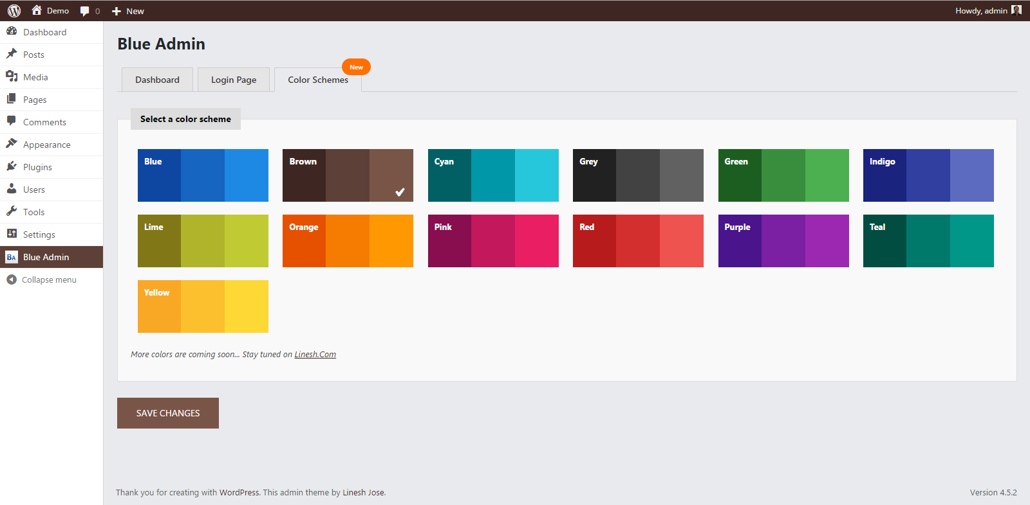Viewport: 1030px width, 505px height.
Task: Select the Yellow color swatch
Action: [x=203, y=306]
